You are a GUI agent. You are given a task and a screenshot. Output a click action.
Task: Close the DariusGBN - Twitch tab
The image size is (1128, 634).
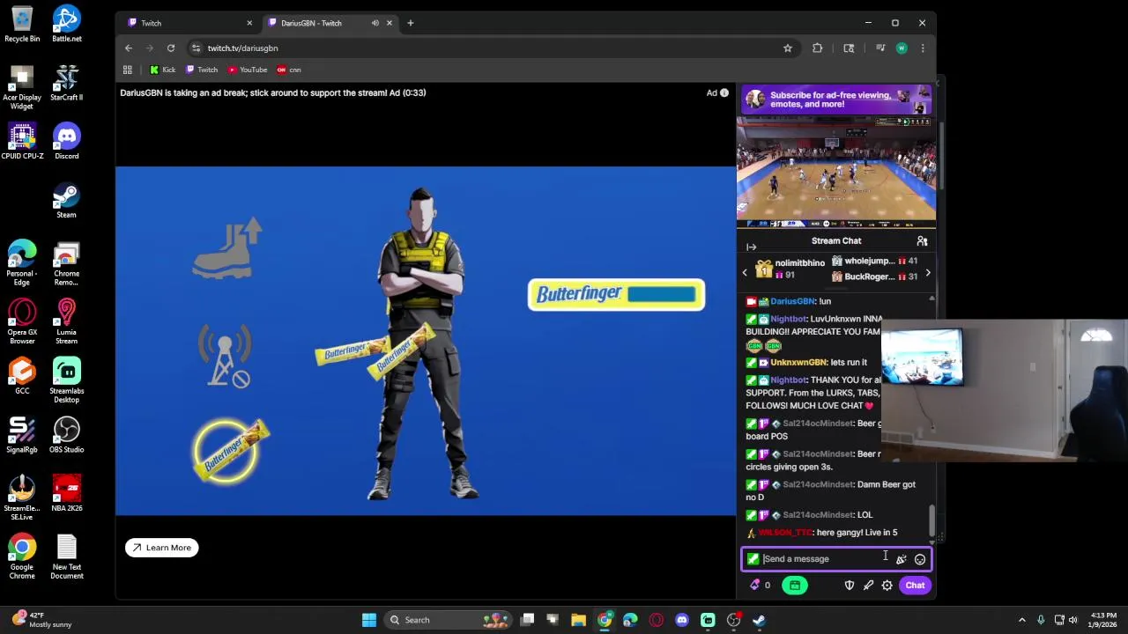click(389, 23)
